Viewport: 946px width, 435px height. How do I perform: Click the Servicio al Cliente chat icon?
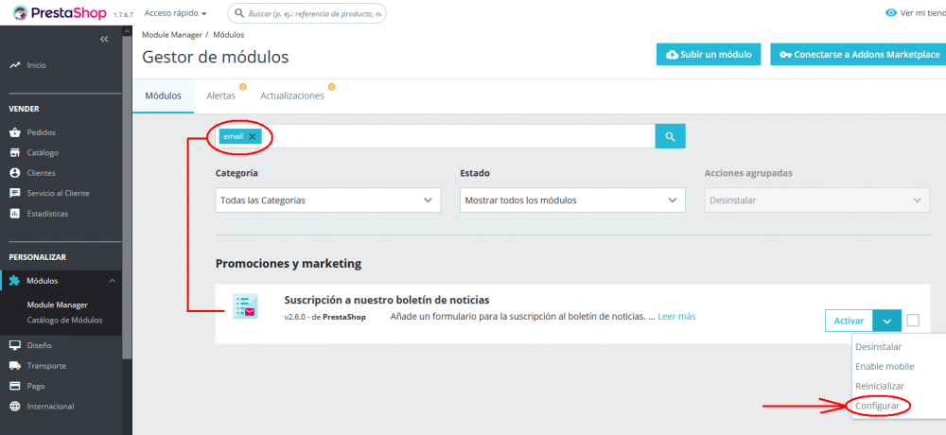point(15,194)
